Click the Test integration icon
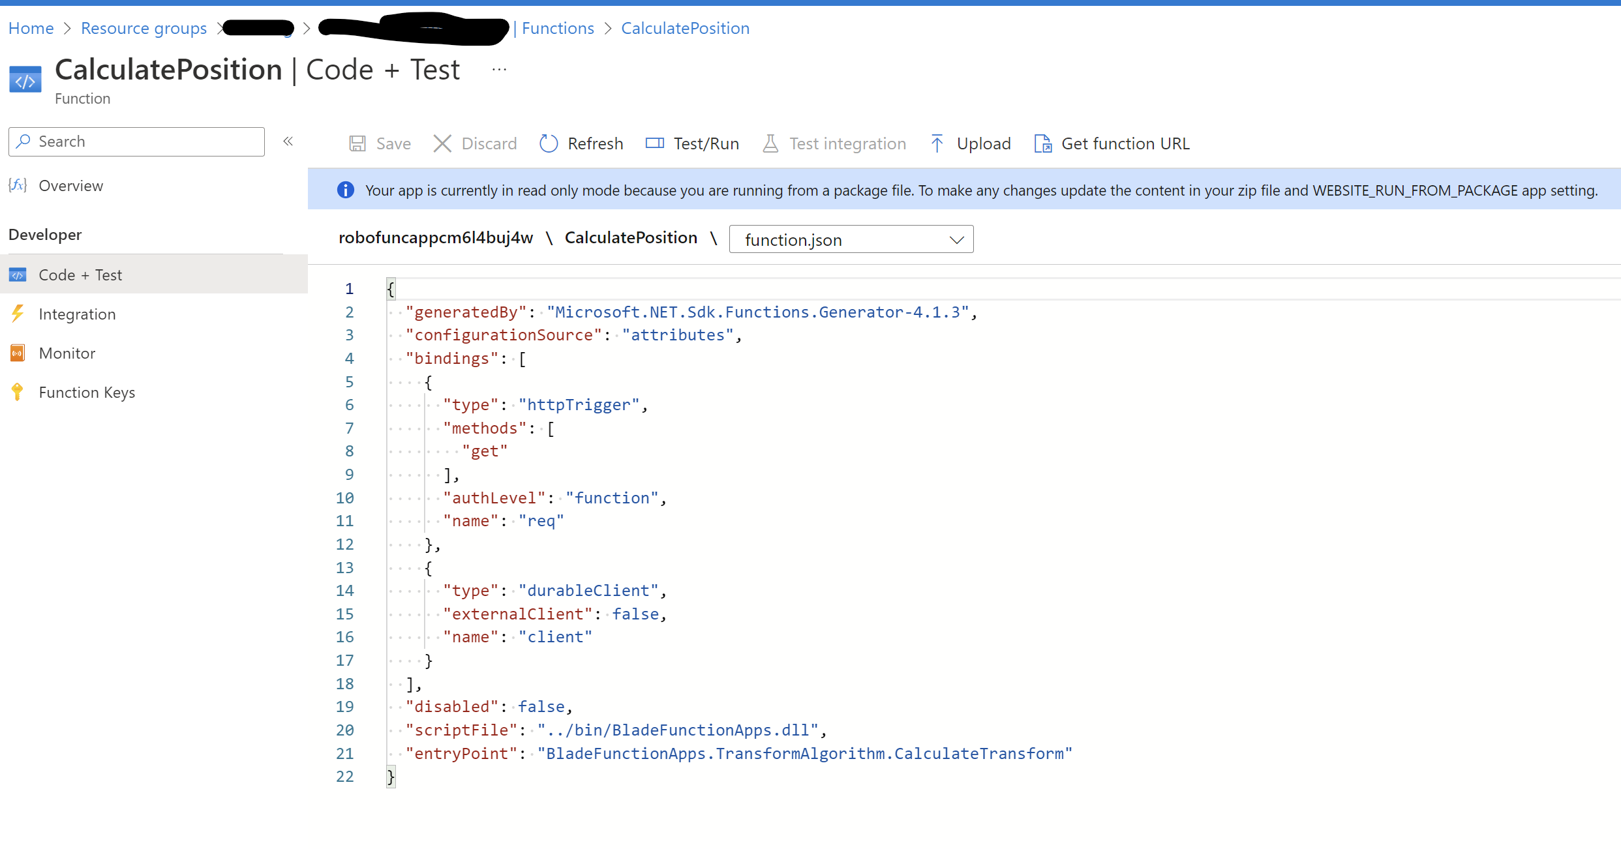 (x=770, y=143)
